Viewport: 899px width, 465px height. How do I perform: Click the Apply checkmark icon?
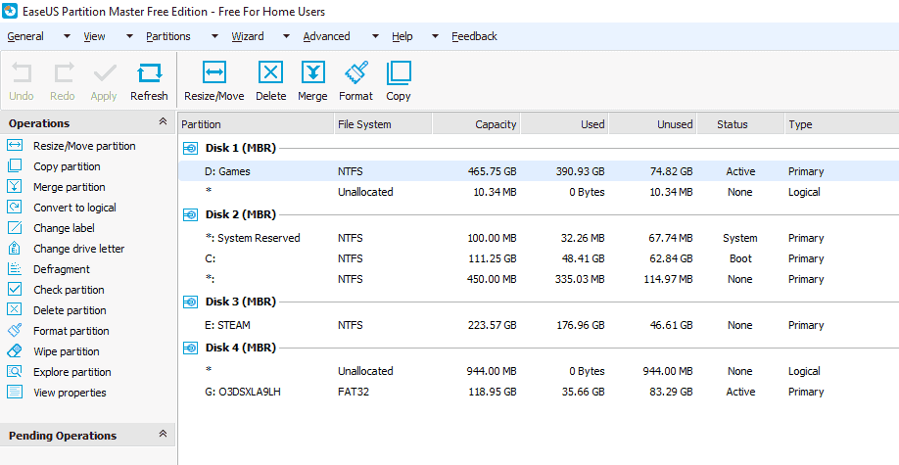(x=105, y=73)
